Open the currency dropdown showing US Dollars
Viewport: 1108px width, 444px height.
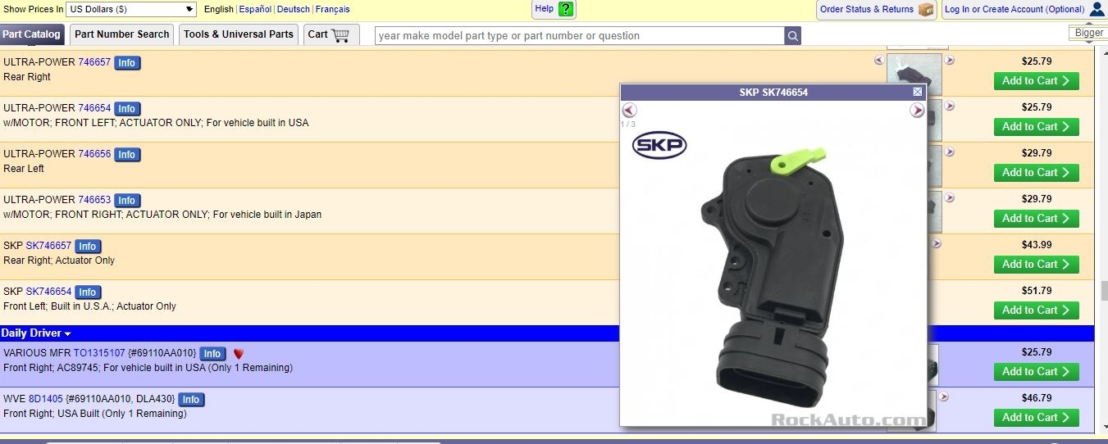point(130,9)
